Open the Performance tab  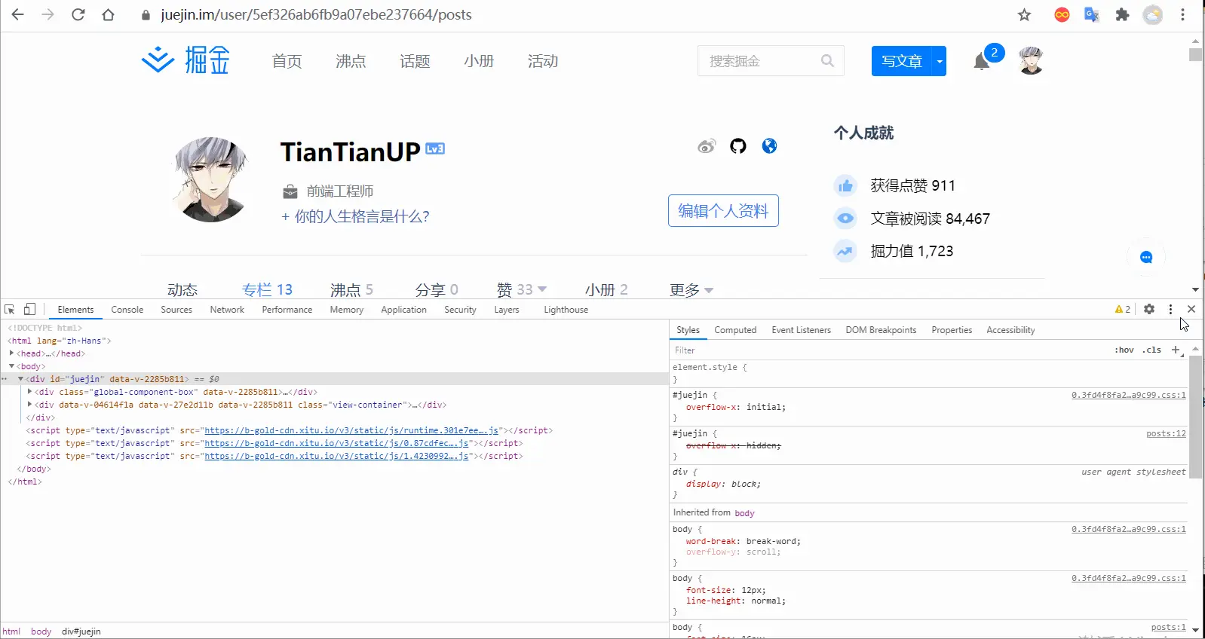point(287,310)
